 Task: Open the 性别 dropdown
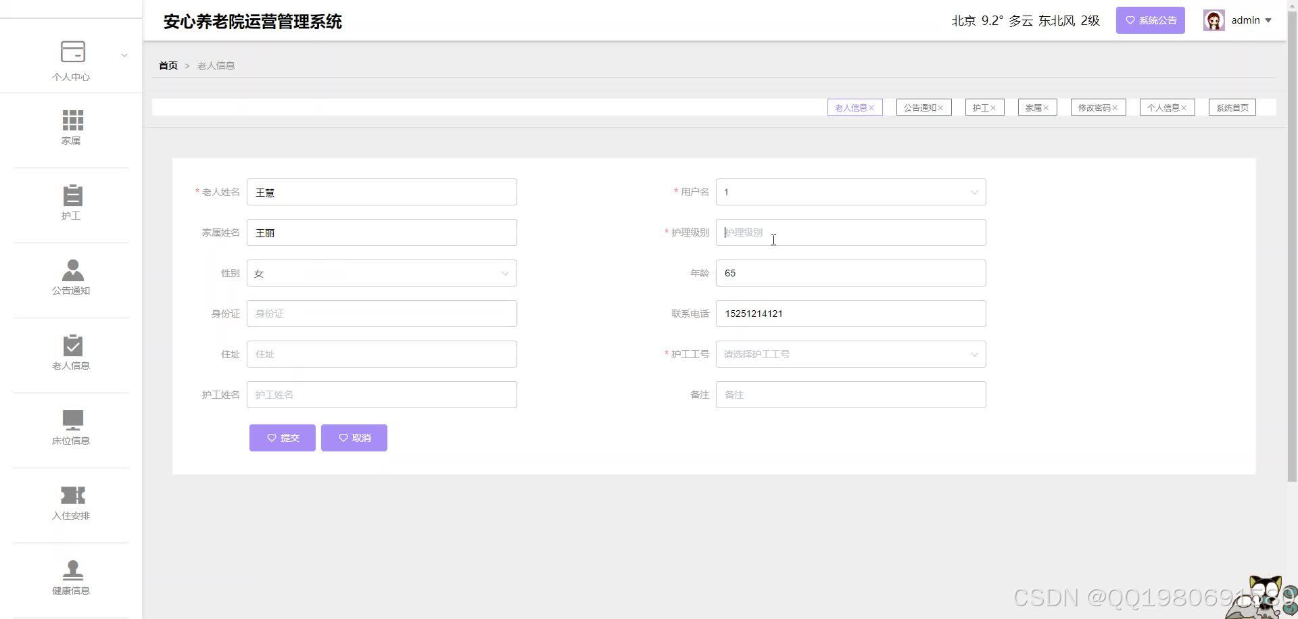[382, 273]
